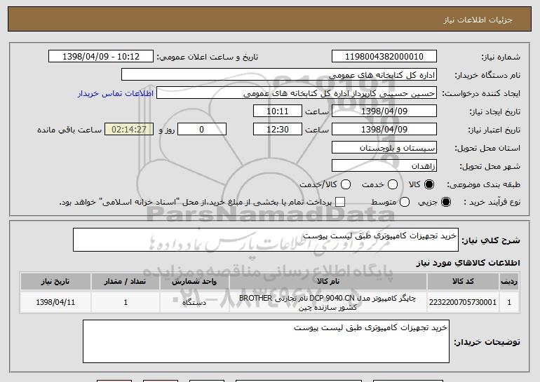Click the شماره نیاز number field

click(x=384, y=57)
